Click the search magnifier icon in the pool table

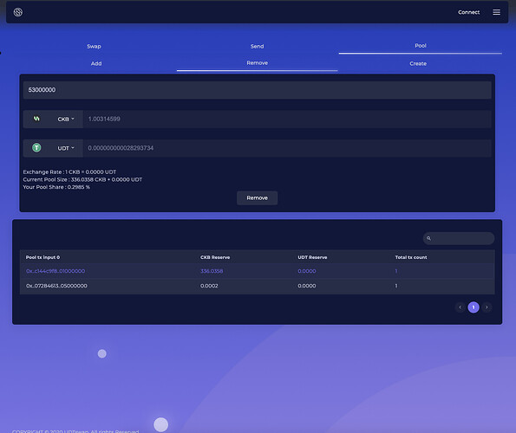(428, 238)
